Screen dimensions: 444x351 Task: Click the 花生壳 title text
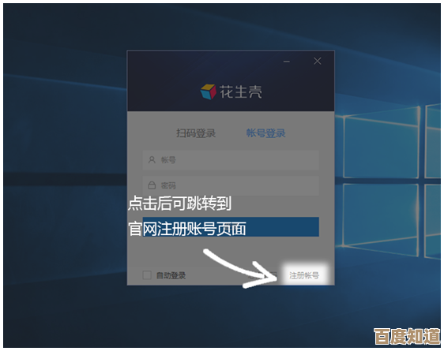click(241, 91)
